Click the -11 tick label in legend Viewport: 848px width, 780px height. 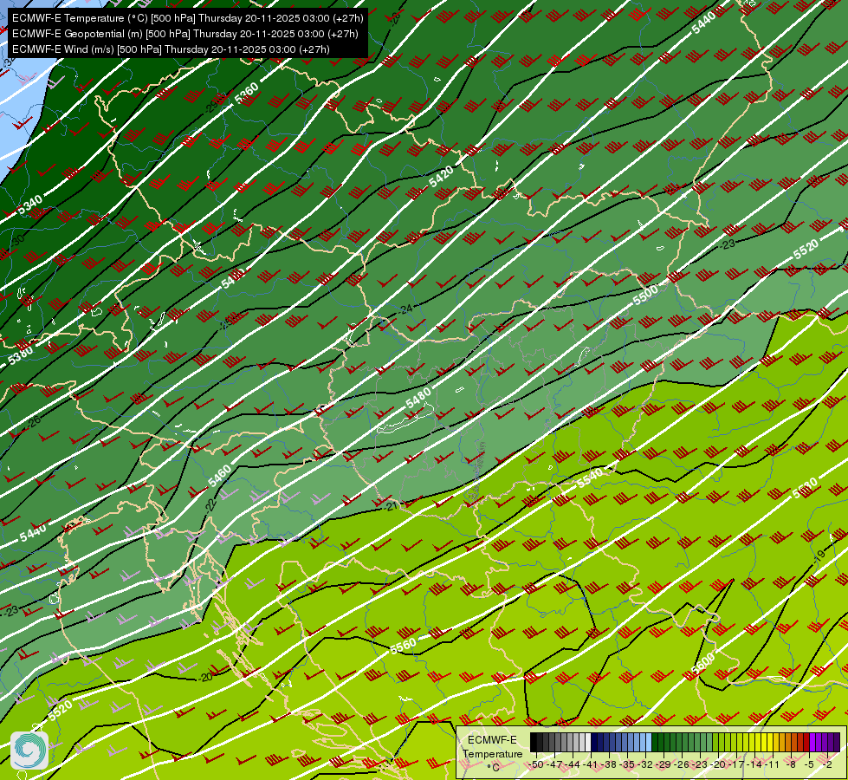[x=774, y=765]
